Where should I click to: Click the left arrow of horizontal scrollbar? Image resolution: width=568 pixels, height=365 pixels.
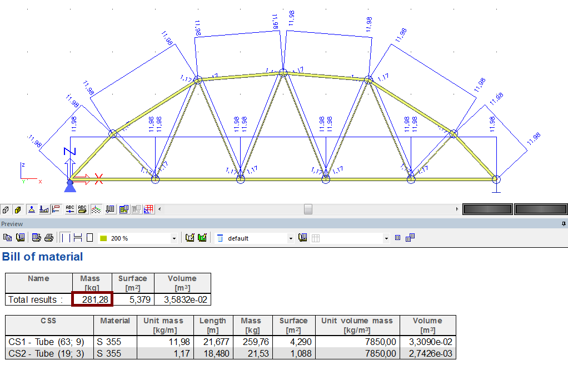click(160, 209)
